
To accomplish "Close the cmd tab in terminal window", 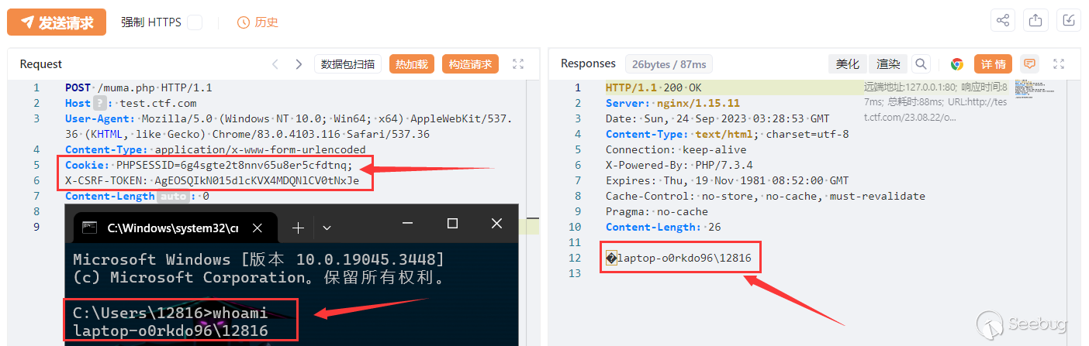I will tap(258, 228).
